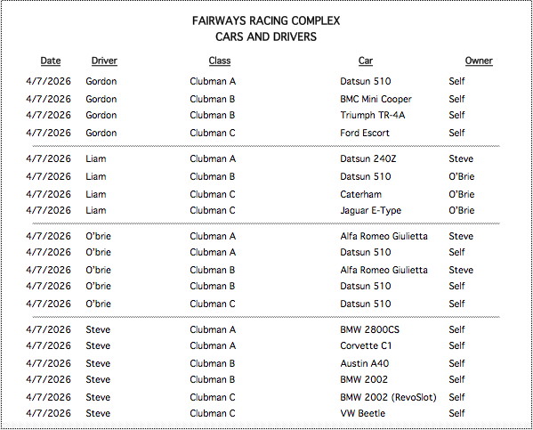Select the Jaguar E-Type car cell
The width and height of the screenshot is (533, 430).
pos(370,211)
